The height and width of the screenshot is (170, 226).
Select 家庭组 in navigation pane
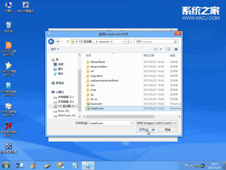point(57,83)
